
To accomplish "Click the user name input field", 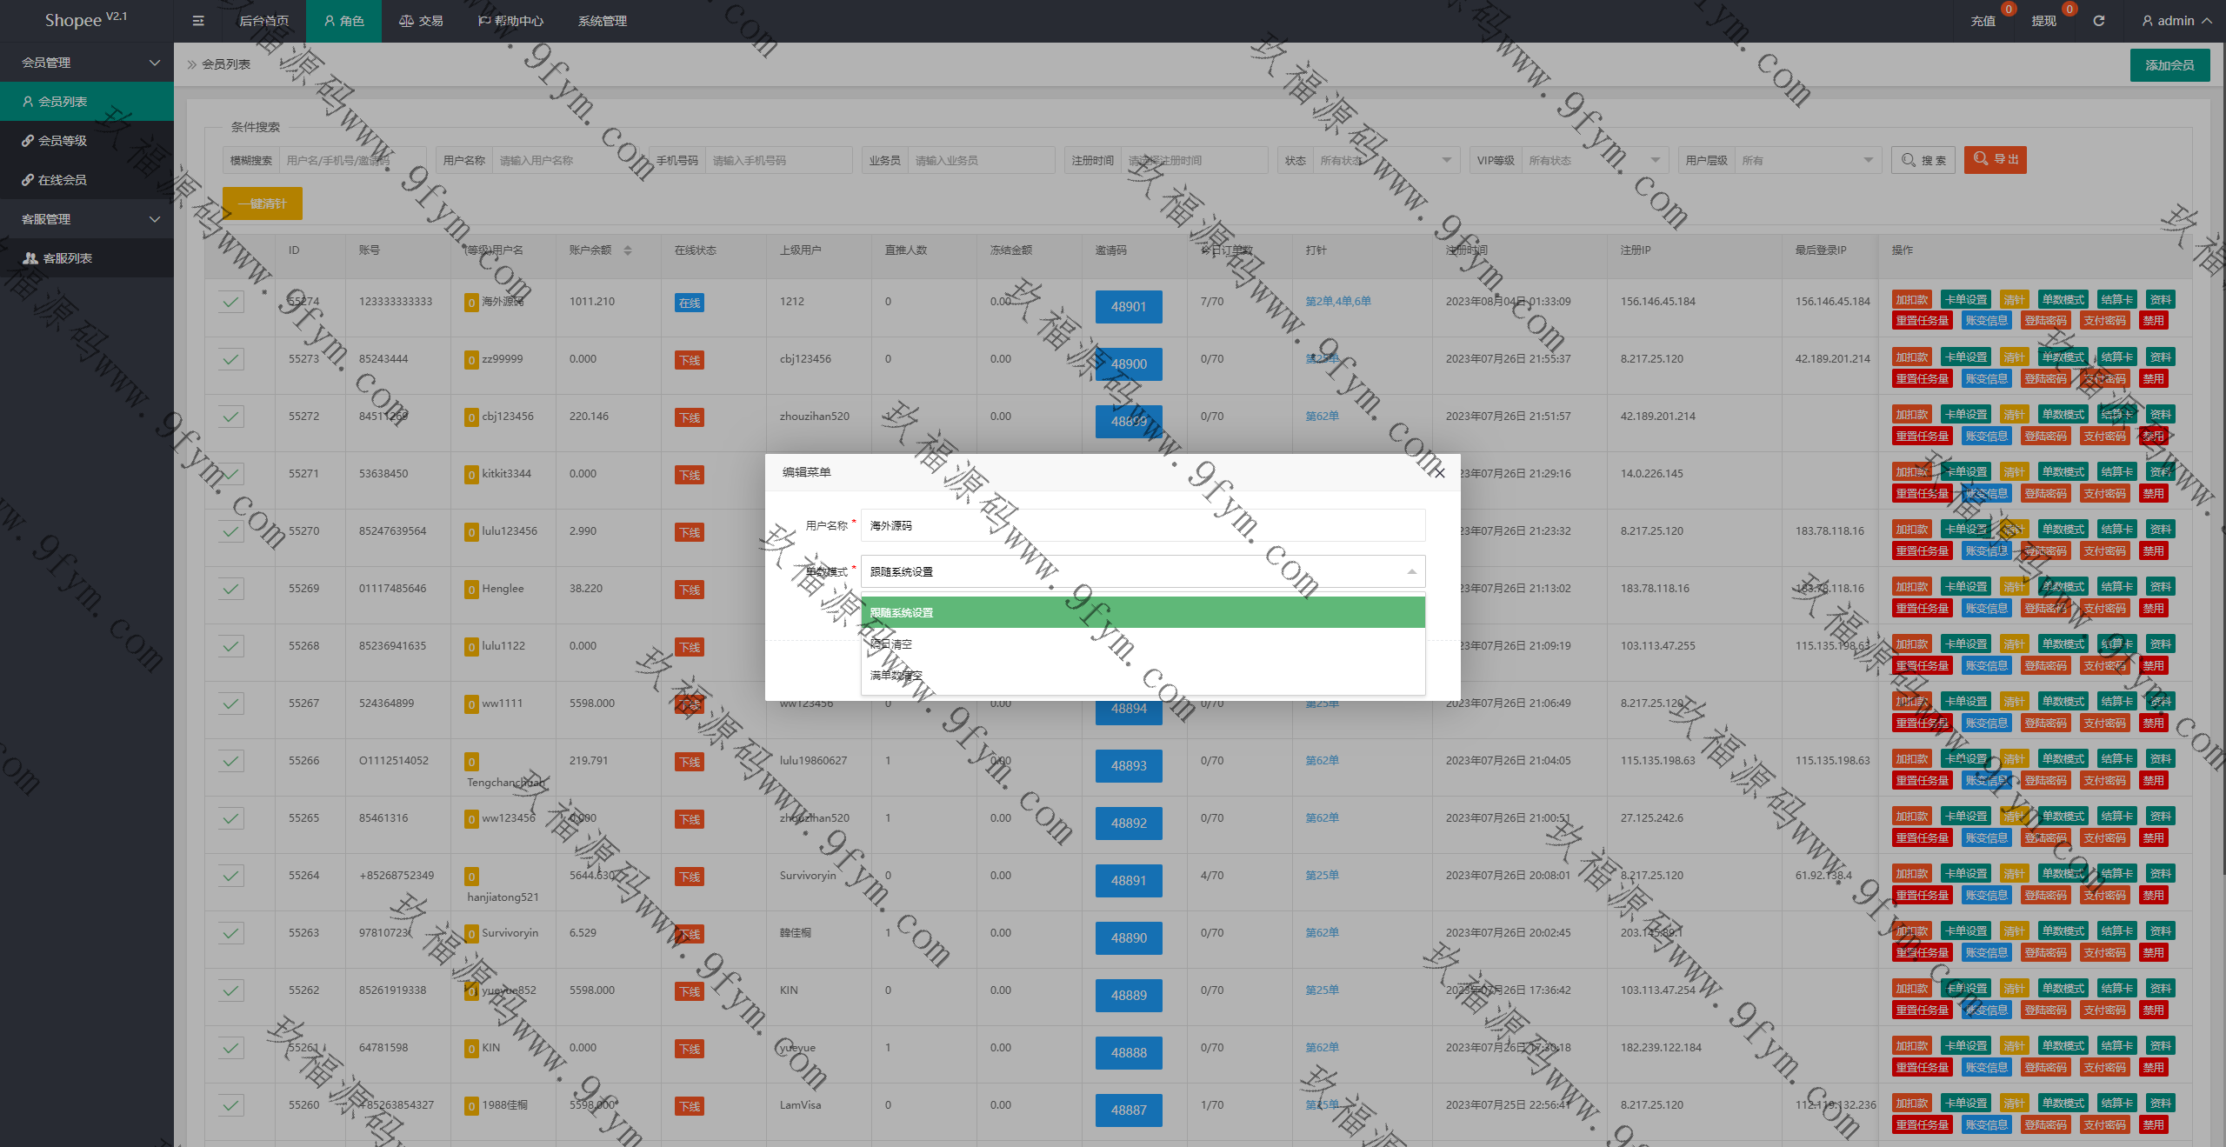I will click(x=1142, y=526).
